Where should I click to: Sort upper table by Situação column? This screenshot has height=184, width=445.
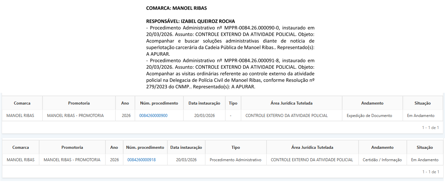[x=422, y=103]
